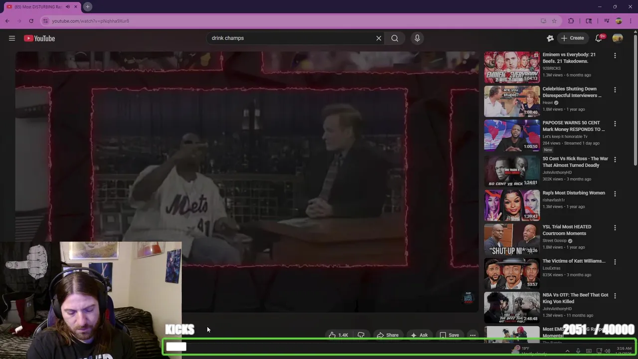Click the install/cast screen icon in address bar
Viewport: 638px width, 359px height.
pyautogui.click(x=543, y=21)
